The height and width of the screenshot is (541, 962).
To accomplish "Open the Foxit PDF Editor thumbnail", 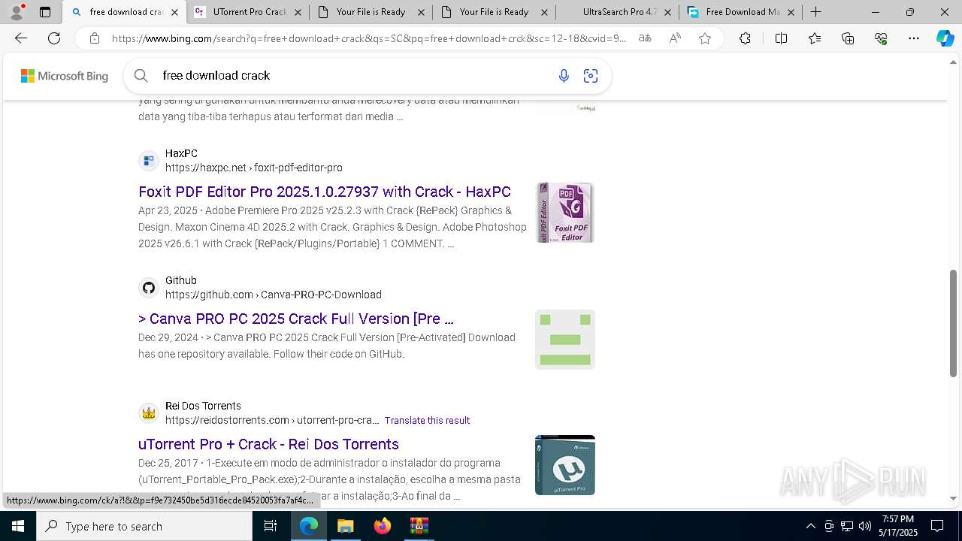I will pos(565,213).
